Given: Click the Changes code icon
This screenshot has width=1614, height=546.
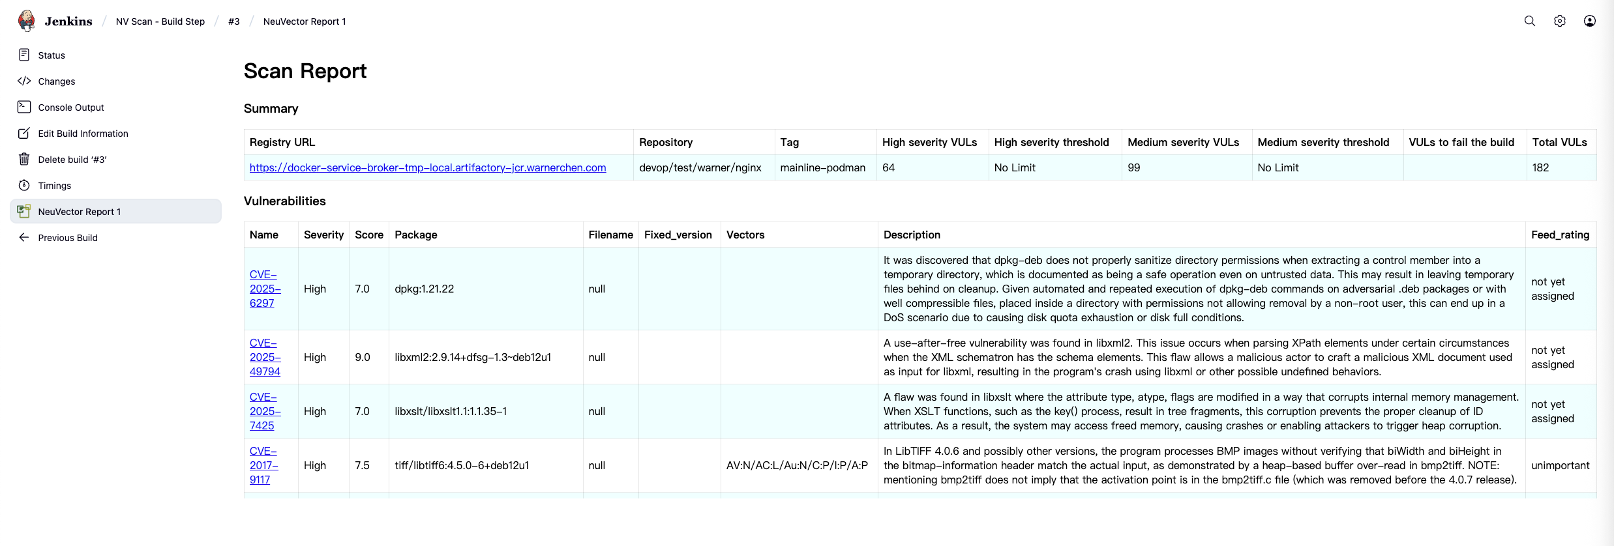Looking at the screenshot, I should point(24,81).
